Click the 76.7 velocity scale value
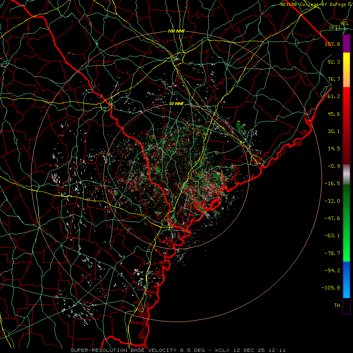The width and height of the screenshot is (353, 353). pyautogui.click(x=334, y=79)
